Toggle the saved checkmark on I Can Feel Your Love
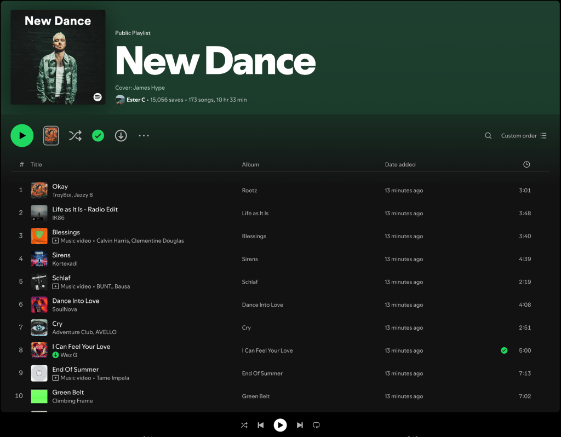 pos(504,350)
